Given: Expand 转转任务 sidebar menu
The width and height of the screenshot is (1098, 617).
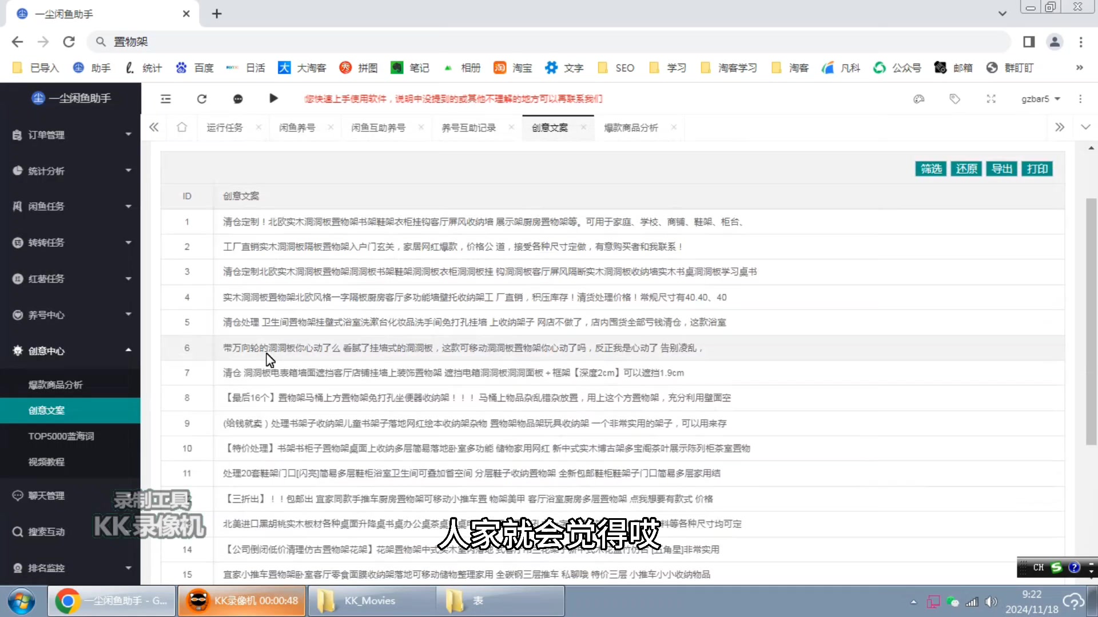Looking at the screenshot, I should tap(70, 243).
